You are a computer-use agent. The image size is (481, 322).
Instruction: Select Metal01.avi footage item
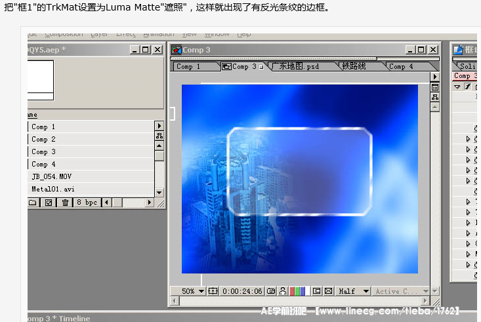(x=91, y=190)
